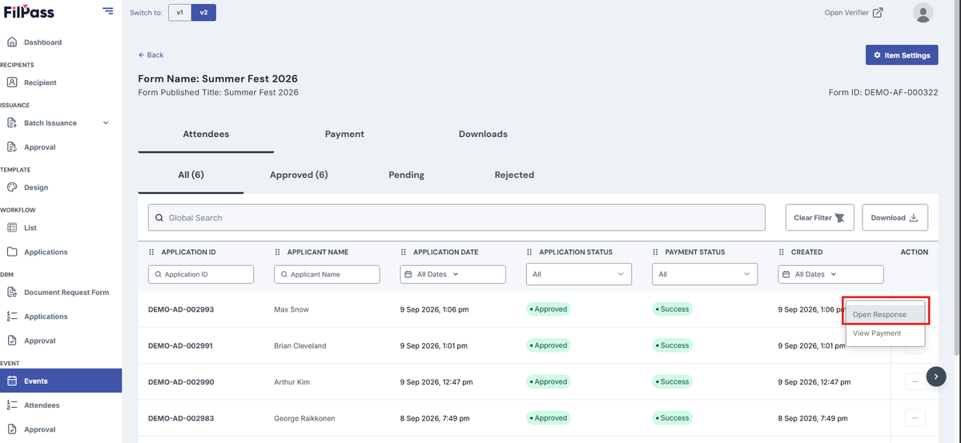
Task: Switch to the Payment tab
Action: point(344,134)
